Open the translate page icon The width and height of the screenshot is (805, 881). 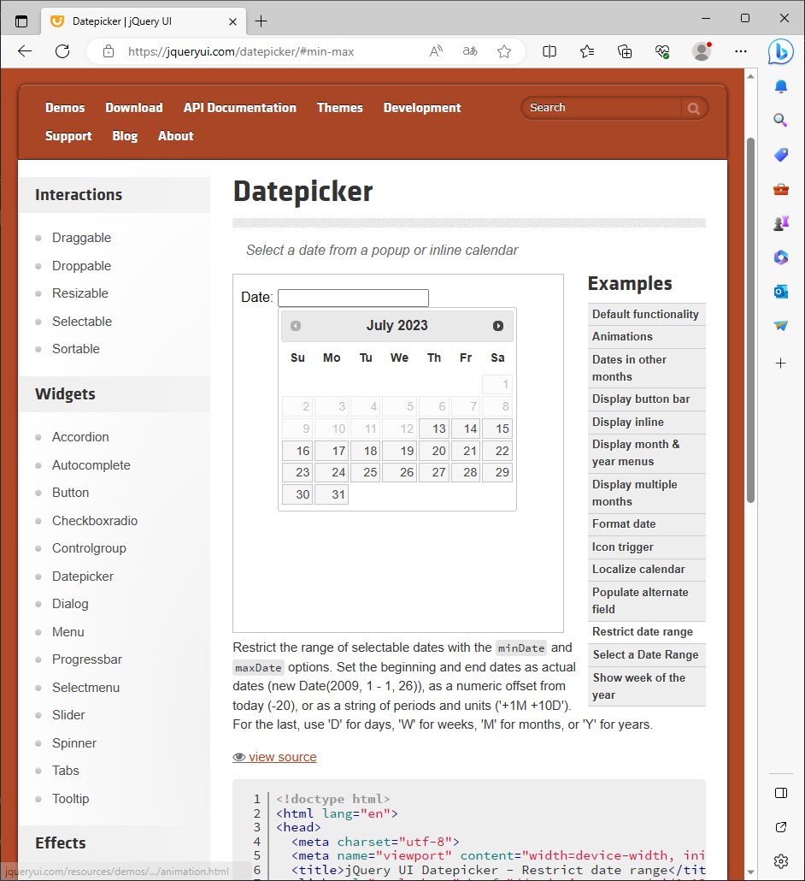click(470, 51)
